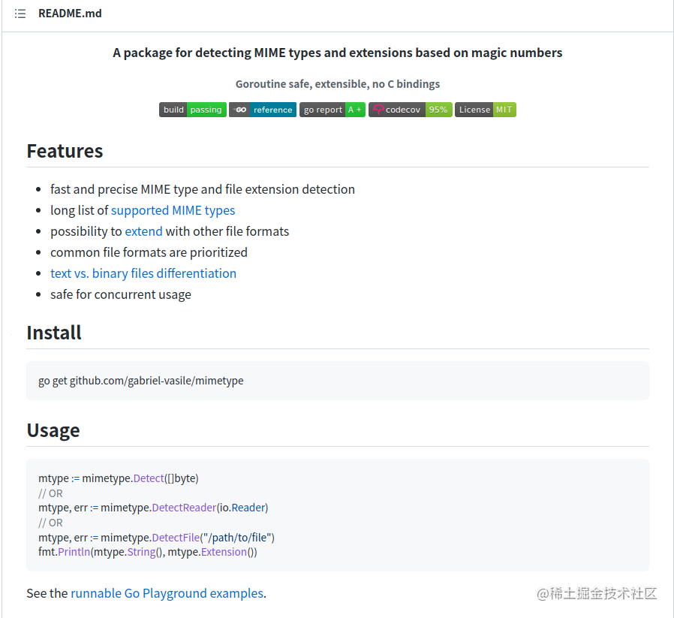Click the go get install command text

(141, 381)
